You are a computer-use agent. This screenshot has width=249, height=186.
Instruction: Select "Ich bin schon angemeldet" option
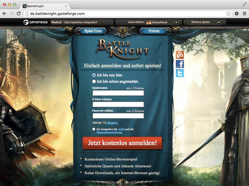(94, 81)
